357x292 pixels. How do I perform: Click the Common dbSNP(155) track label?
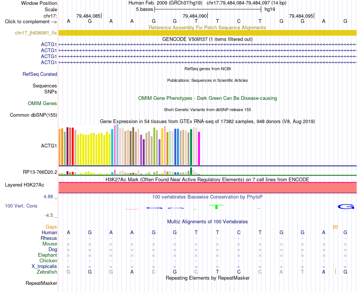(33, 115)
